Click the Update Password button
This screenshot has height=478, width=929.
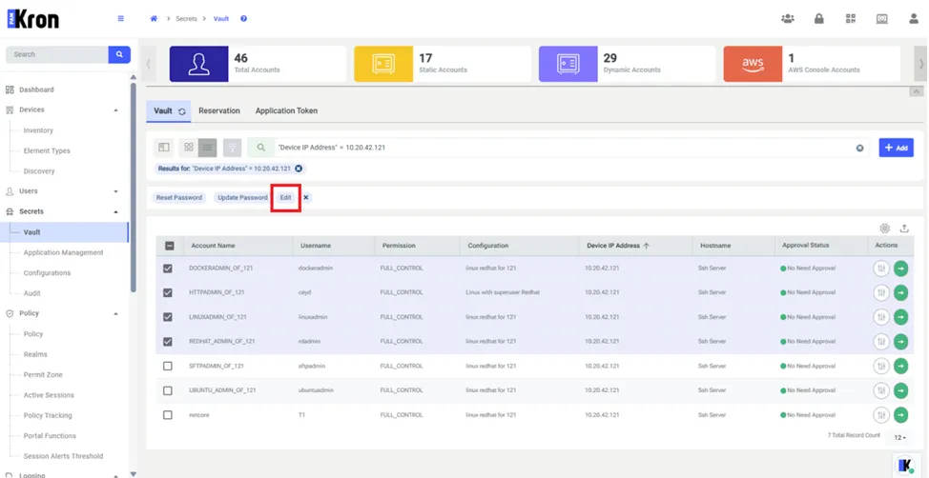pos(242,198)
